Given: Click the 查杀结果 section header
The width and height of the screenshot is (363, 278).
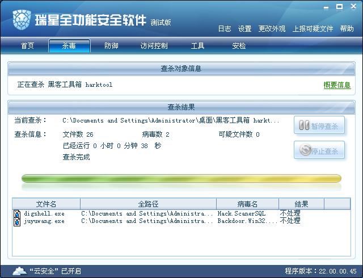Looking at the screenshot, I should pyautogui.click(x=181, y=107).
